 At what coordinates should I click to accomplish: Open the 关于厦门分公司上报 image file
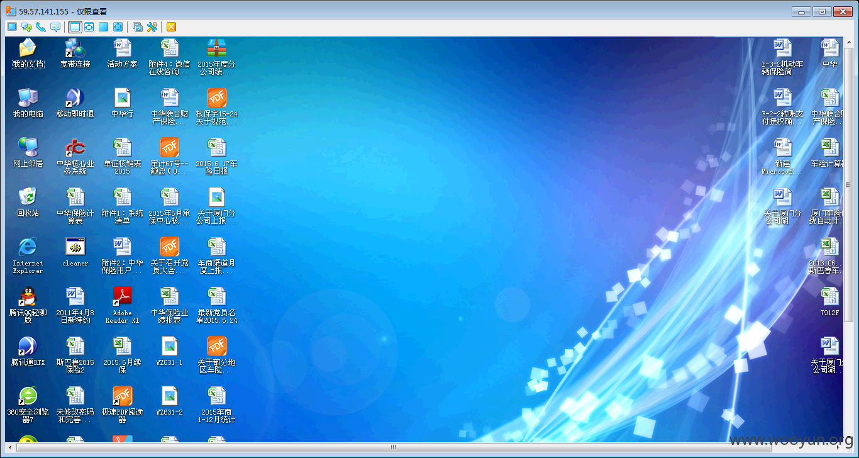point(216,206)
